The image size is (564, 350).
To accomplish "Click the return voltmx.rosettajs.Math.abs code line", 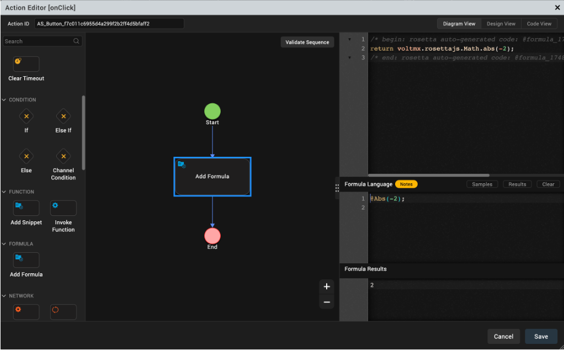I will (442, 49).
